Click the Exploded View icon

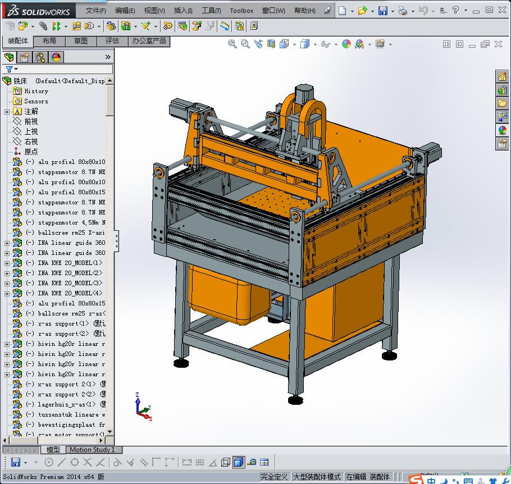coord(197,26)
